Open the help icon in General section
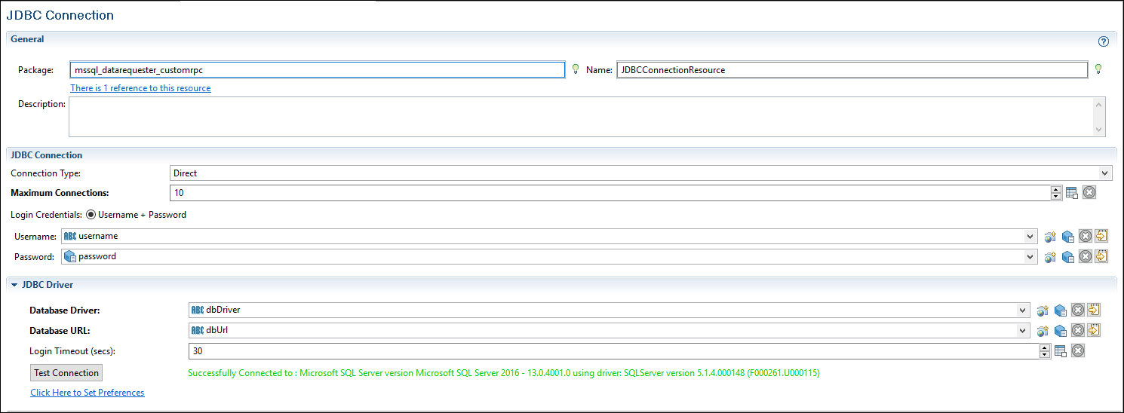The width and height of the screenshot is (1124, 413). tap(1104, 41)
